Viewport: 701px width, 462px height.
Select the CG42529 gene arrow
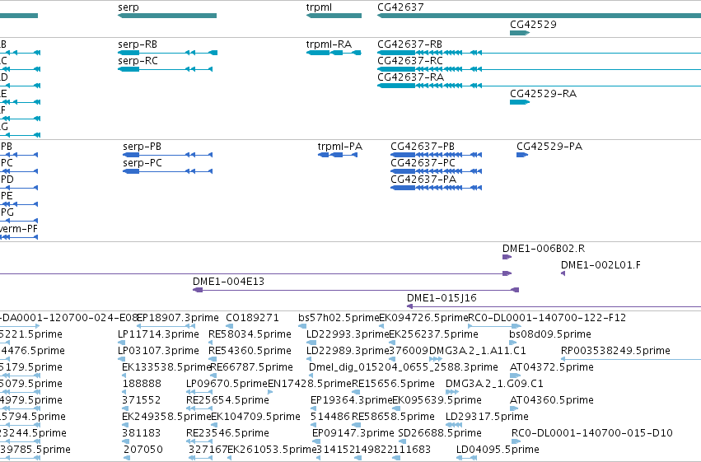520,33
